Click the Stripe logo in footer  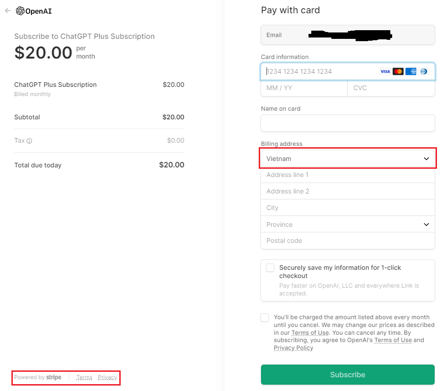[53, 377]
